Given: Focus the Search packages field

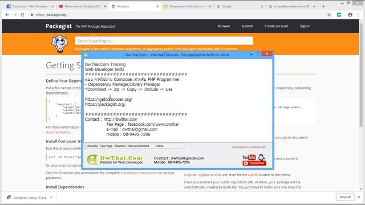Looking at the screenshot, I should (164, 40).
